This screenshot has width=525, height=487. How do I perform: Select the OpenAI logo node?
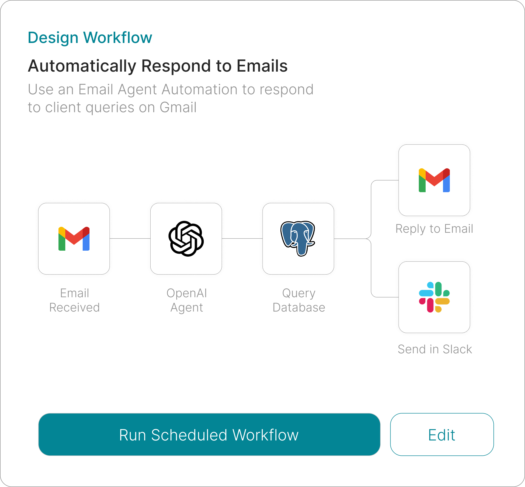pos(186,239)
